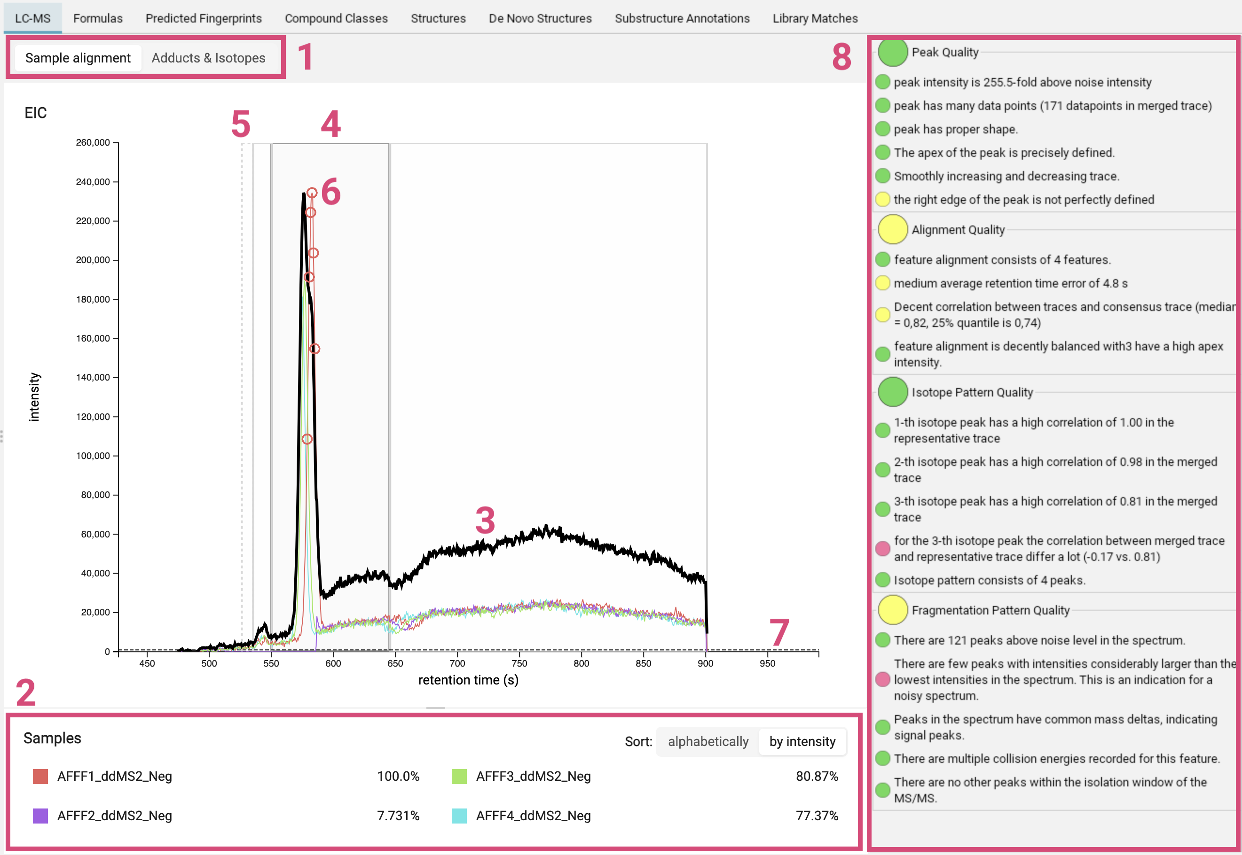The height and width of the screenshot is (855, 1242).
Task: Go to Compound Classes tab
Action: (336, 18)
